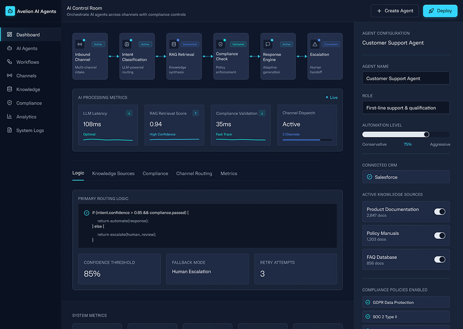Toggle the Product Documentation knowledge source
The height and width of the screenshot is (329, 463).
pos(440,211)
